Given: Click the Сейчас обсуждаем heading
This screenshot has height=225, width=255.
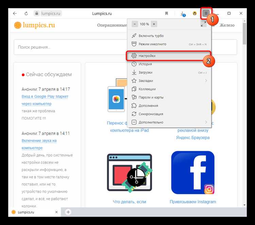Looking at the screenshot, I should click(49, 74).
